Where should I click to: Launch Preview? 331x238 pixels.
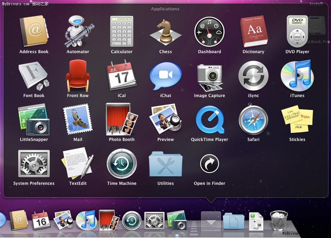(166, 119)
